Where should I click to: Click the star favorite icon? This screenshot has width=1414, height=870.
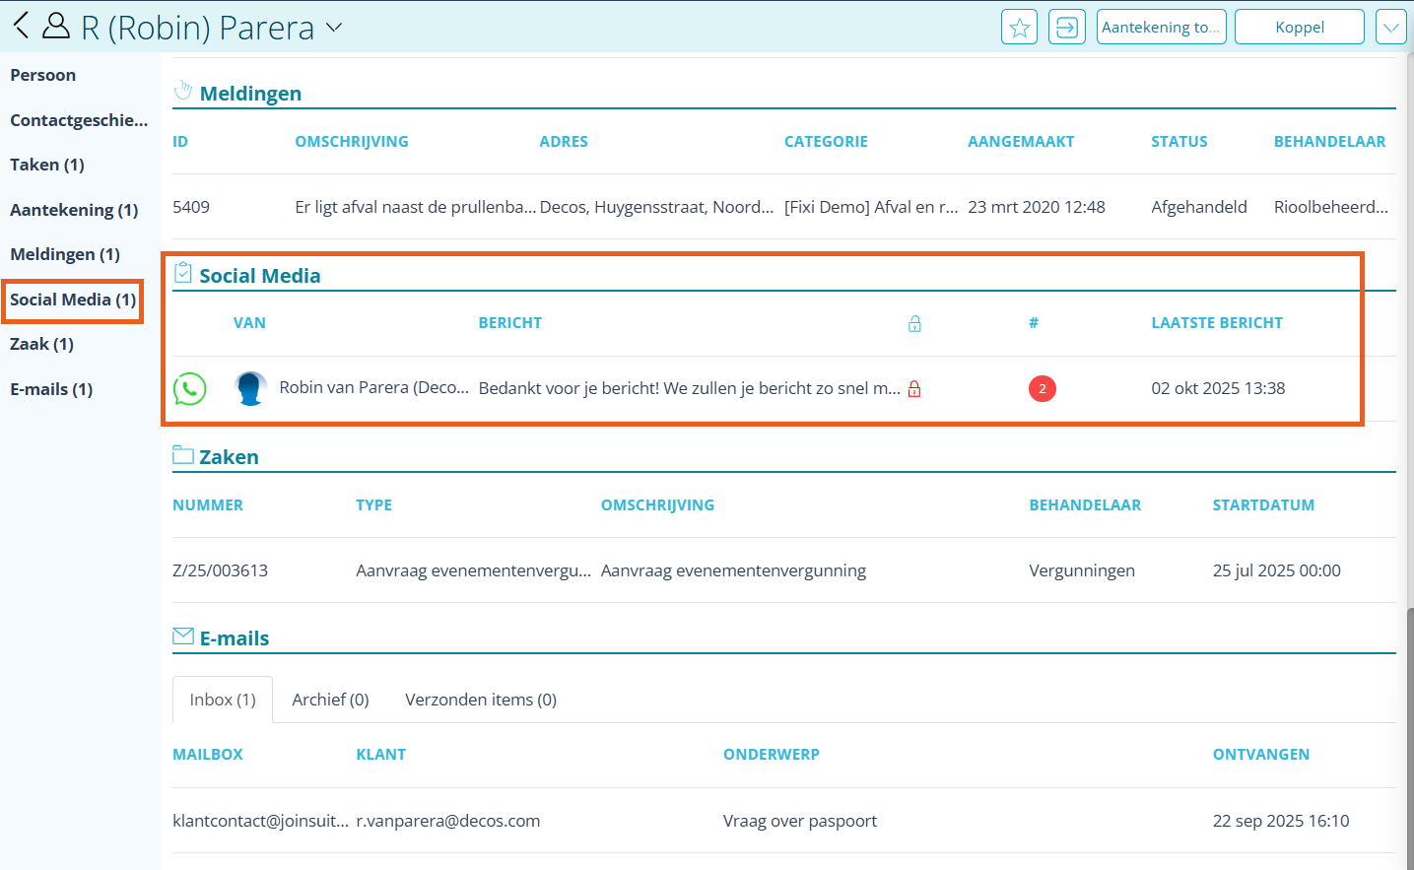[x=1019, y=28]
